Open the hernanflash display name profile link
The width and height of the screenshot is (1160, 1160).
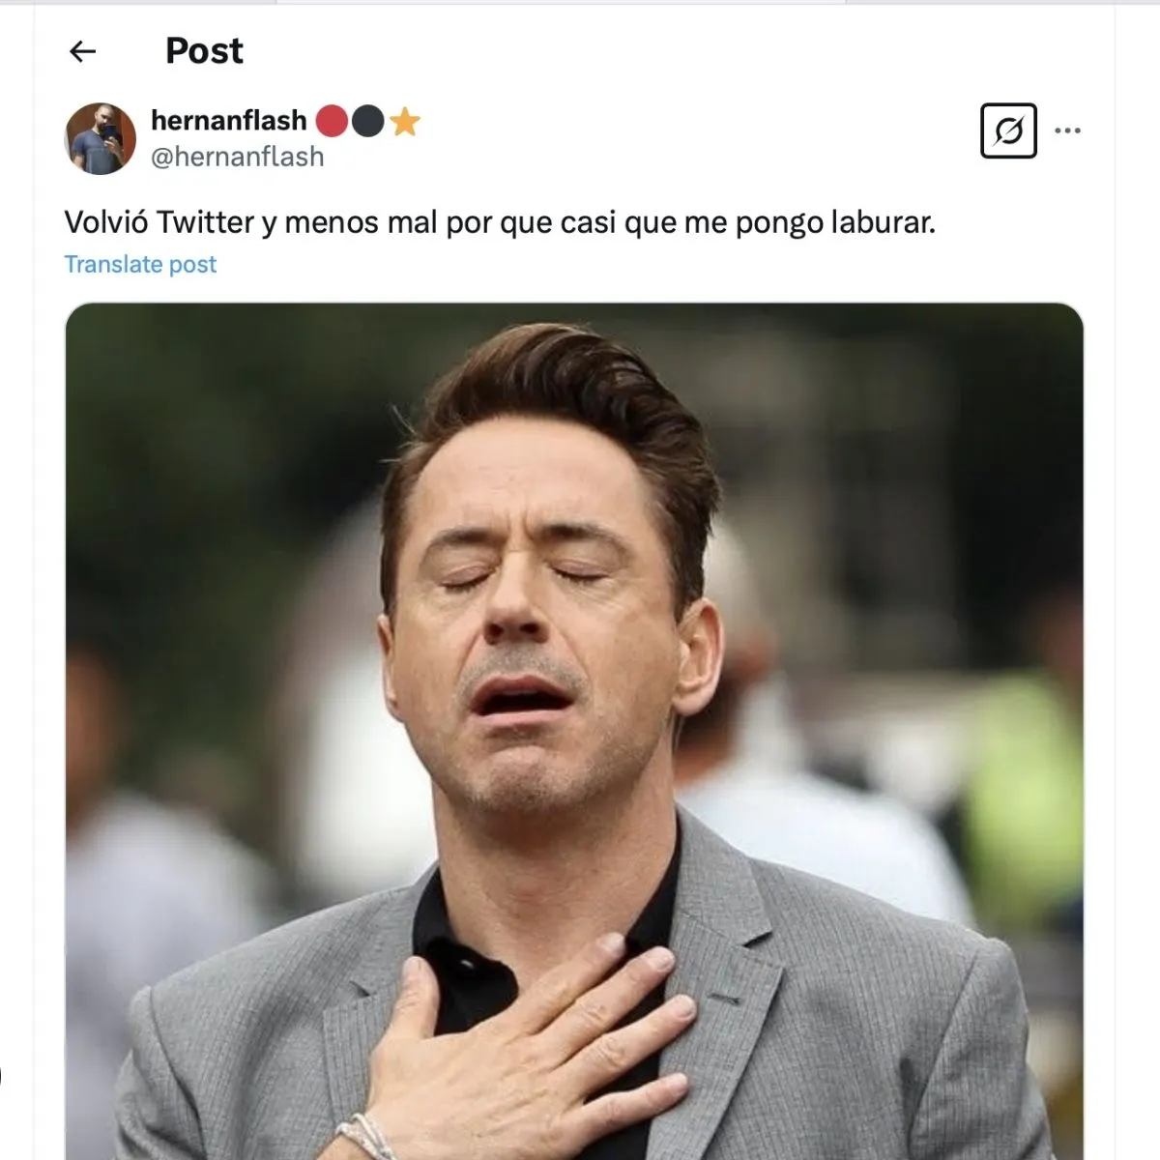point(228,120)
